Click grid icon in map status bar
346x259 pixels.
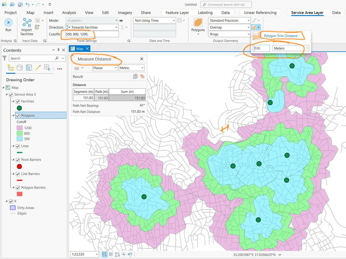tap(111, 254)
